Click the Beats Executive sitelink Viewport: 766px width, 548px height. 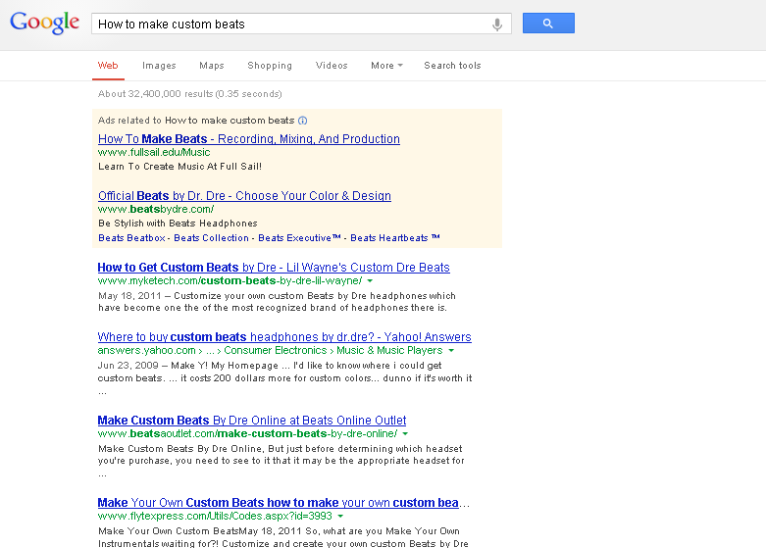[x=299, y=238]
